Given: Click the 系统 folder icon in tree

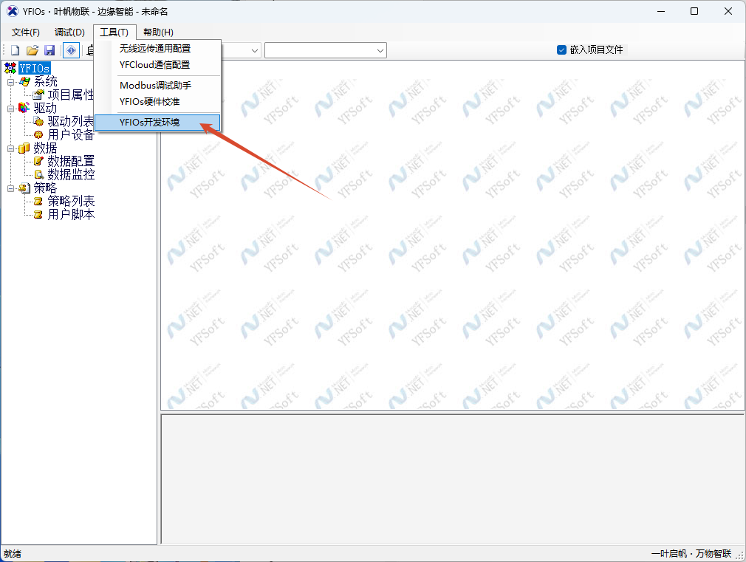Looking at the screenshot, I should [x=24, y=81].
